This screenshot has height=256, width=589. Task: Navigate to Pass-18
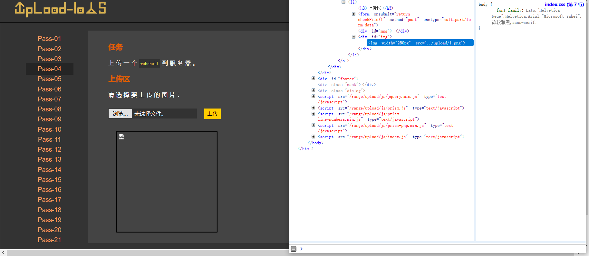[x=50, y=210]
